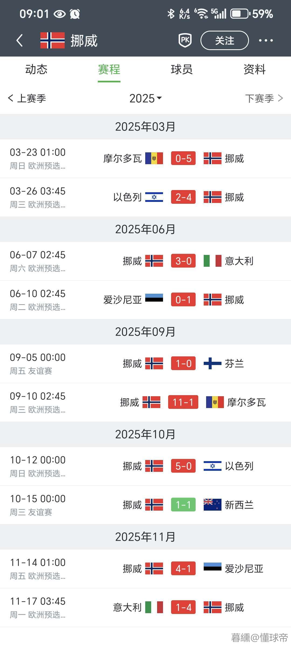Open the 资料 tab

[x=255, y=69]
